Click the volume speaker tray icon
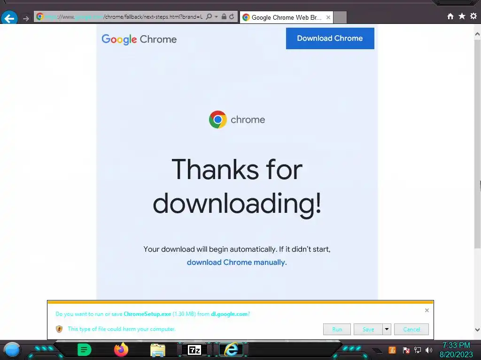The height and width of the screenshot is (360, 481). (x=429, y=350)
